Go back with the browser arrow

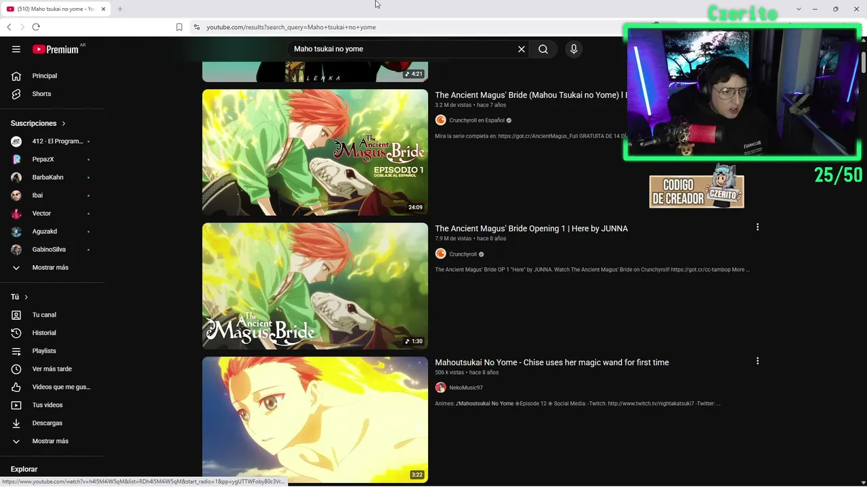(x=9, y=27)
